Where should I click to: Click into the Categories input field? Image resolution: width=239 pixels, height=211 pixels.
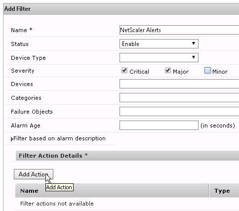pos(179,98)
